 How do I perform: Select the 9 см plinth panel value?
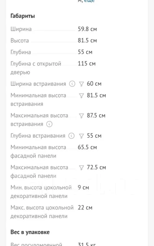(83, 188)
